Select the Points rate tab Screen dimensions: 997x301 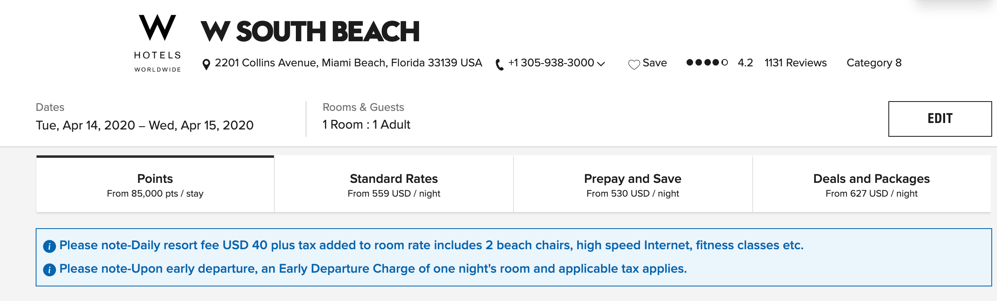click(155, 184)
